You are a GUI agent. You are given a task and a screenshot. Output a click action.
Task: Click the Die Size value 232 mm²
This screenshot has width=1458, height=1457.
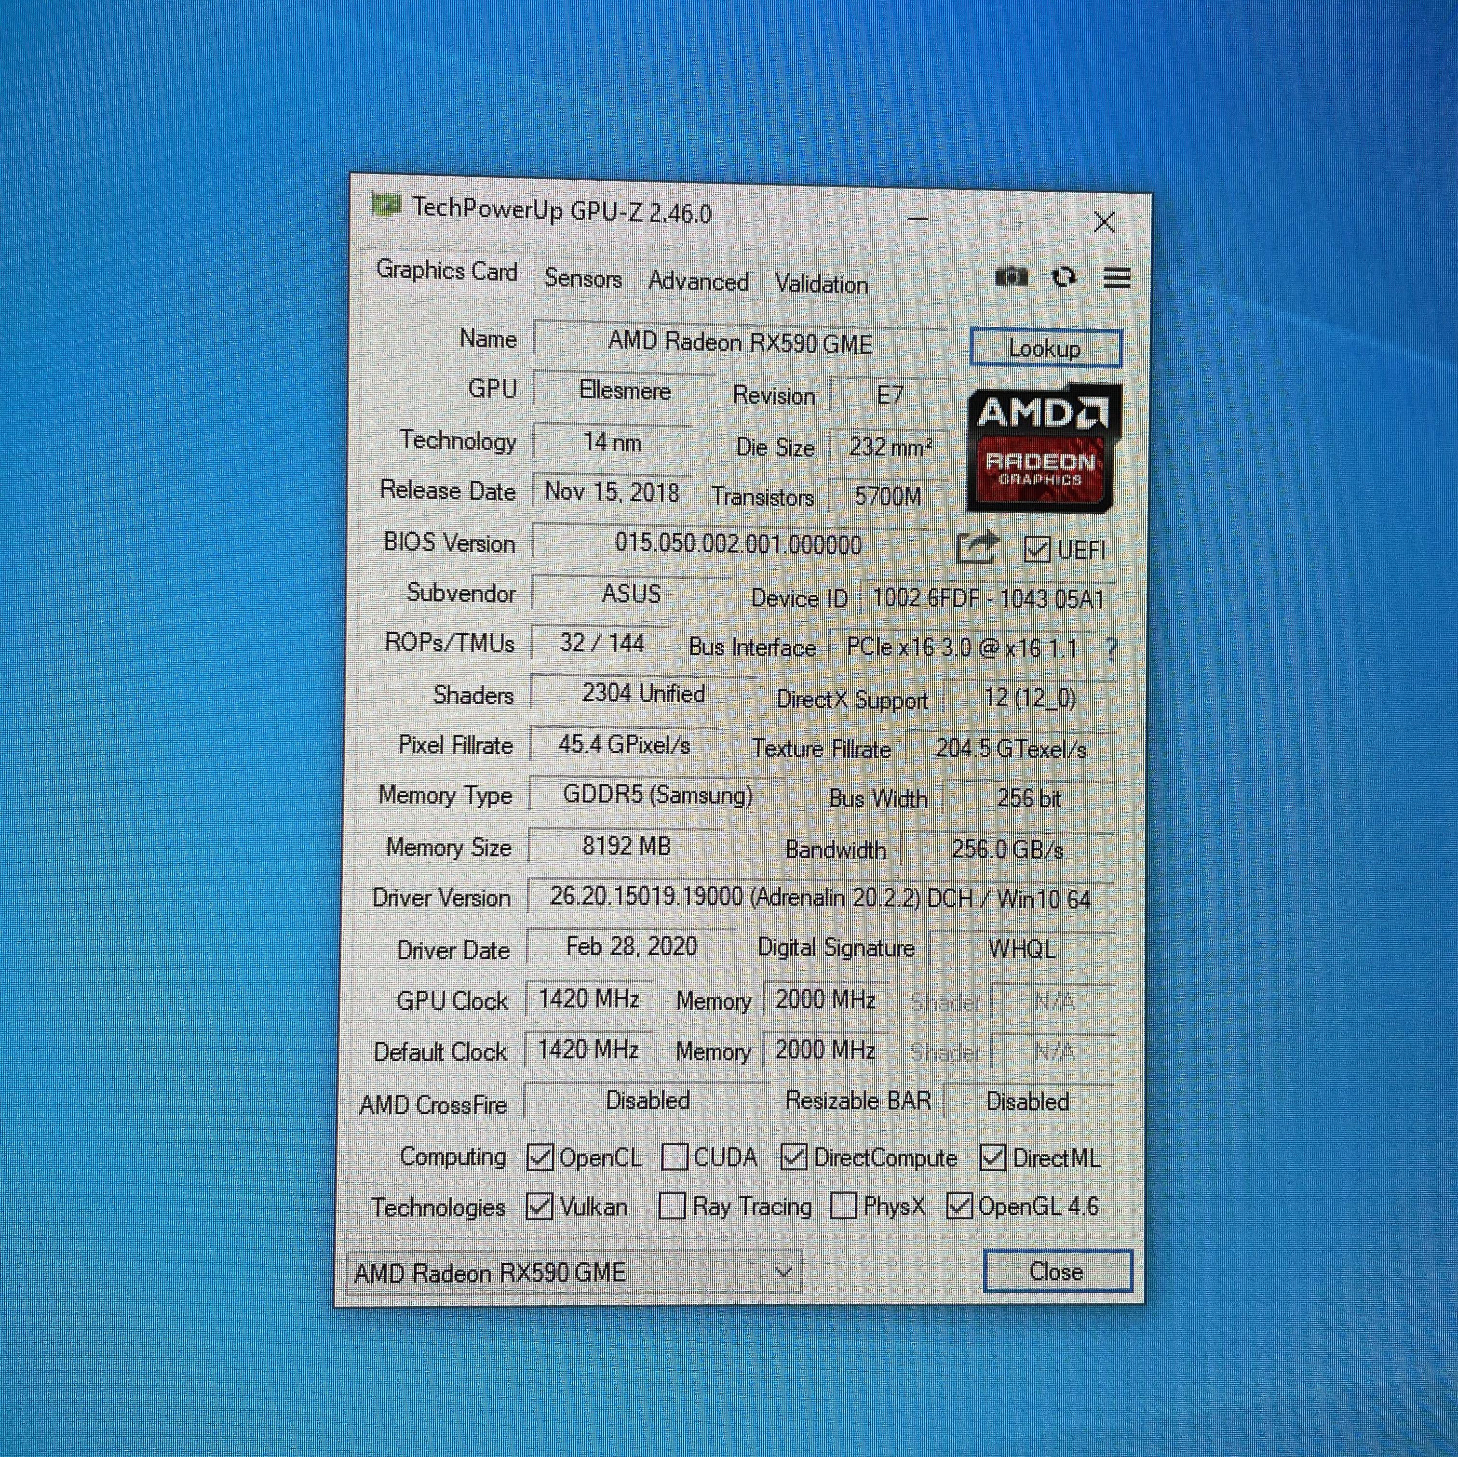(890, 447)
